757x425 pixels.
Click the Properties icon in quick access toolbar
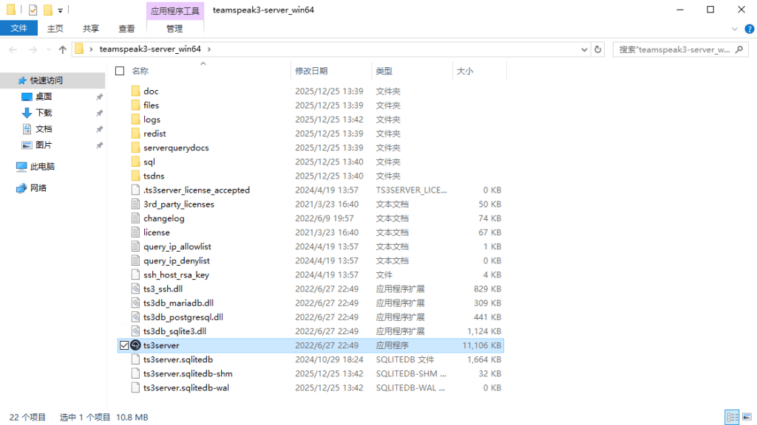(x=31, y=9)
